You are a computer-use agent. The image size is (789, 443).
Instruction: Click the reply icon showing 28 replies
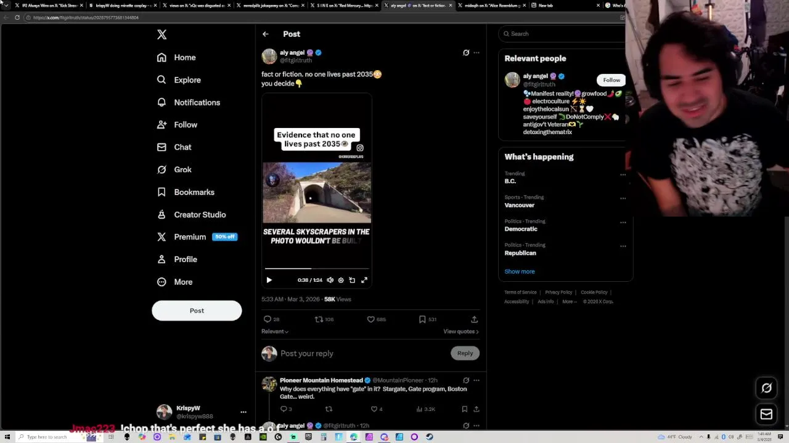coord(271,319)
